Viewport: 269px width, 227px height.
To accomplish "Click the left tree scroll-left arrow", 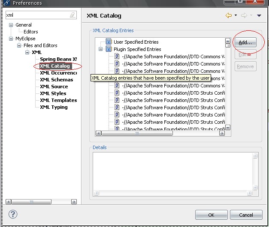I will pos(8,202).
